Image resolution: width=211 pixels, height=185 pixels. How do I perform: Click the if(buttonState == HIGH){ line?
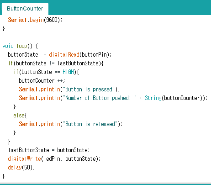[x=46, y=72]
